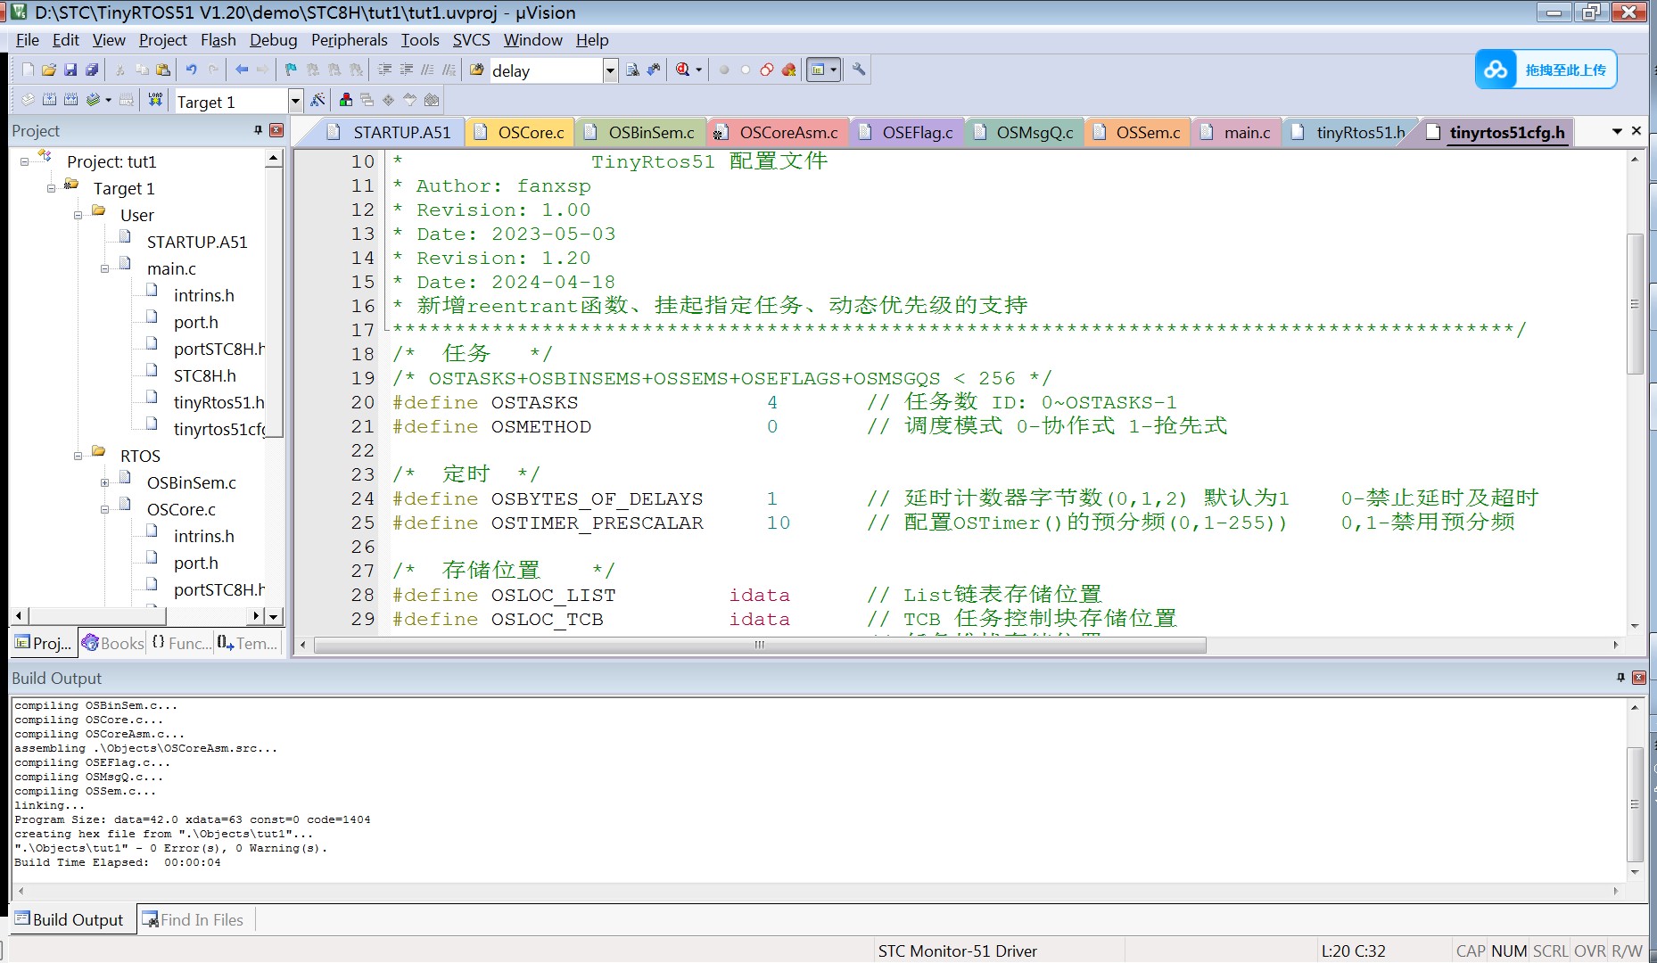Click the Build target icon
This screenshot has height=963, width=1657.
click(x=50, y=100)
